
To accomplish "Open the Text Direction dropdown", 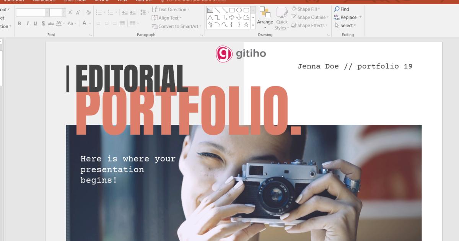I will pos(171,10).
